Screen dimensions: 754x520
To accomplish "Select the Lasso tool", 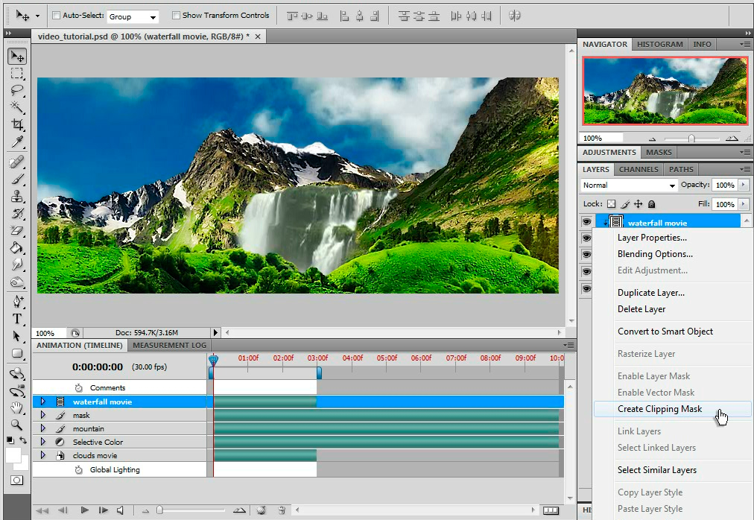I will point(17,90).
